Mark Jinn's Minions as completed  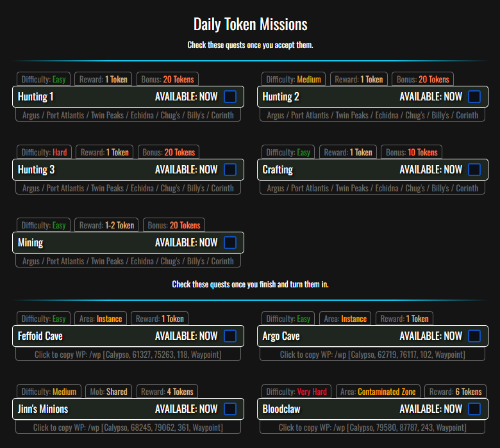click(x=230, y=409)
